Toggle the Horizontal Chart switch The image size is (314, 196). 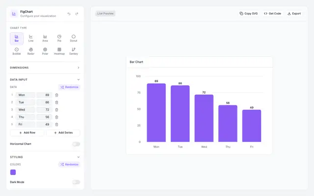click(76, 144)
